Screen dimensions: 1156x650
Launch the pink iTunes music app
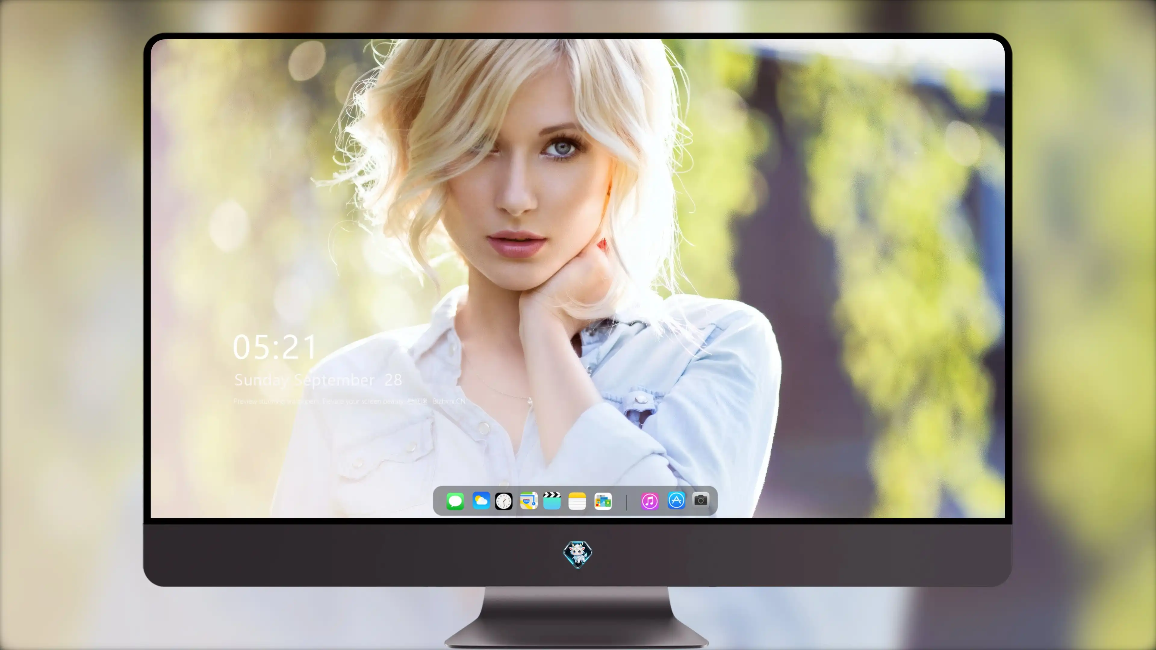coord(650,501)
